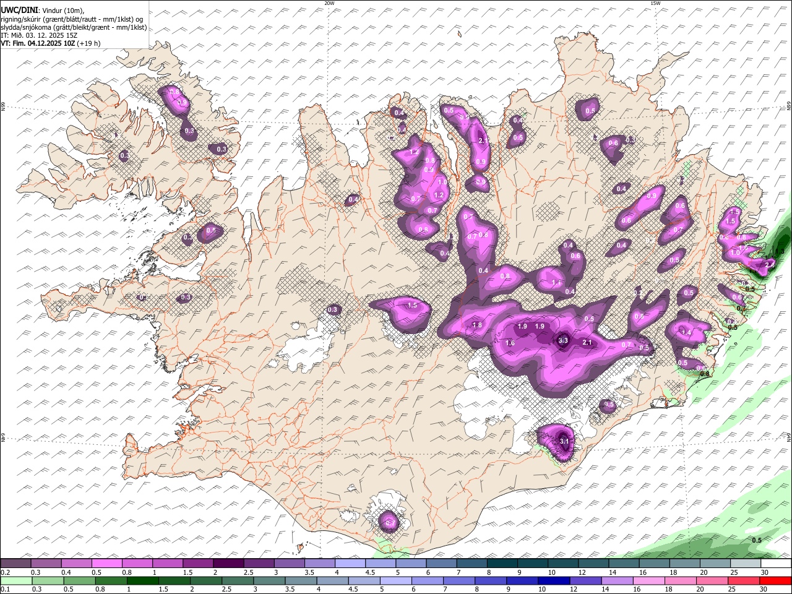Screen dimensions: 792x594
Task: Click the 1.4 snowfall value in the east
Action: coord(686,332)
